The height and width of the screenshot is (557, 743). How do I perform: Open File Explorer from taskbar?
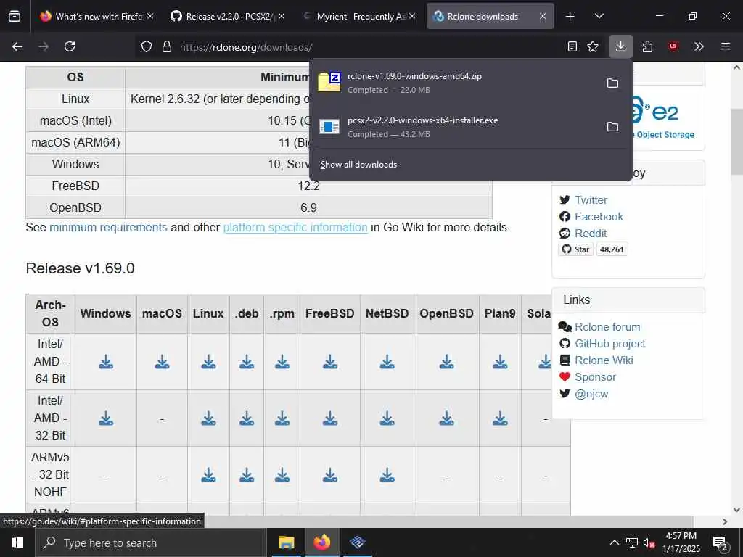pos(286,542)
